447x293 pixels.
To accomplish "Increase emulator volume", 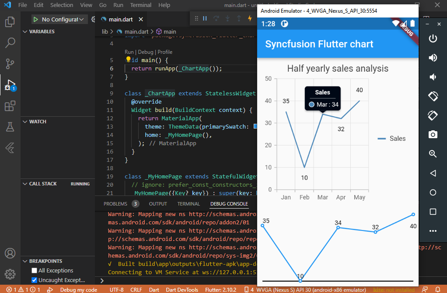I will click(x=433, y=57).
